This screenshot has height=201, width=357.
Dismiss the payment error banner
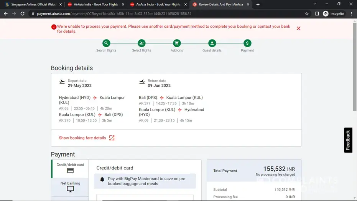click(298, 28)
